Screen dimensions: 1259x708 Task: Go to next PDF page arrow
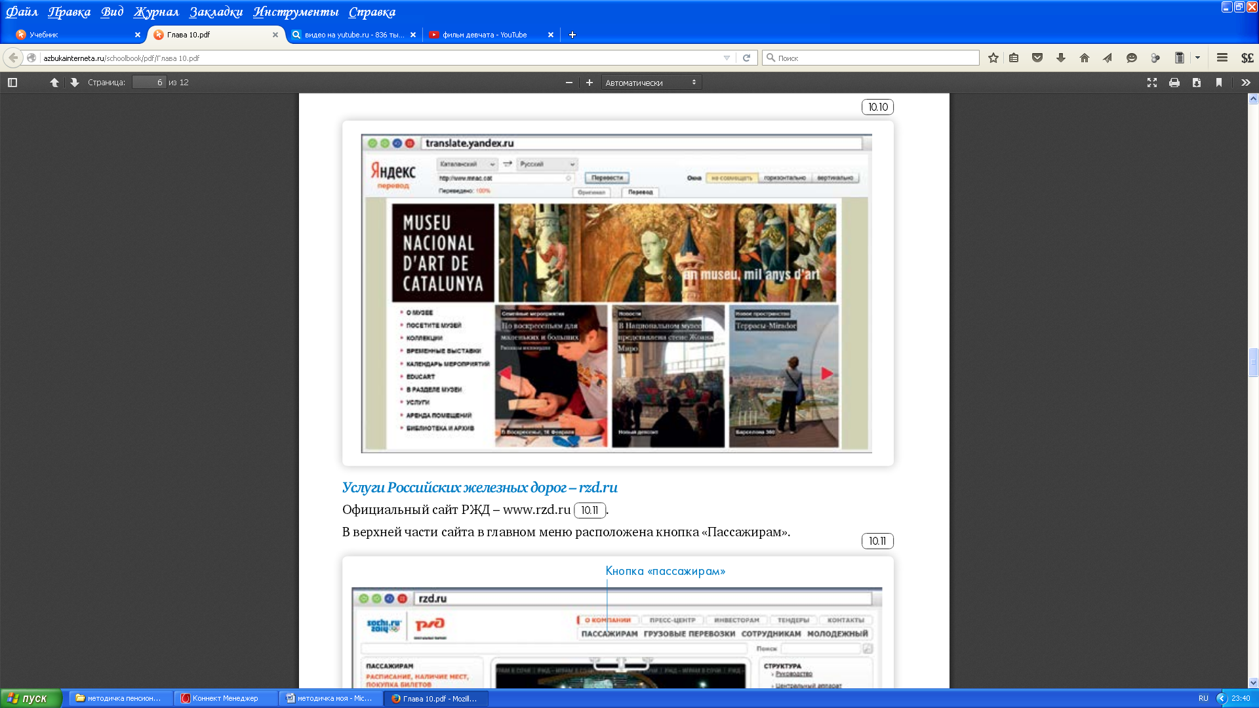[74, 83]
